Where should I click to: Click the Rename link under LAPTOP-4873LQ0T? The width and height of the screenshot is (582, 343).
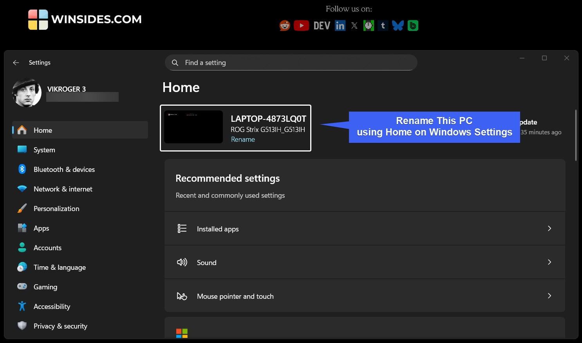click(243, 139)
